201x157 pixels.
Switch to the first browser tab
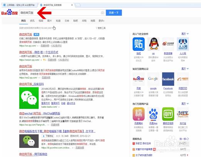tap(19, 5)
